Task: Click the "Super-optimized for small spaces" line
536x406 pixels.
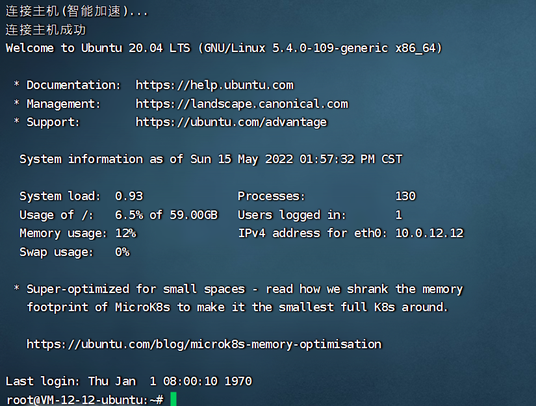Action: [x=244, y=289]
